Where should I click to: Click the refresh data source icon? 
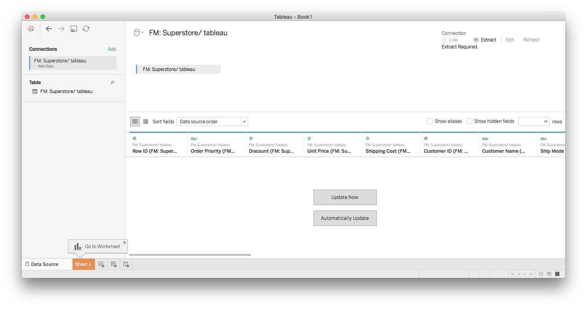coord(86,29)
